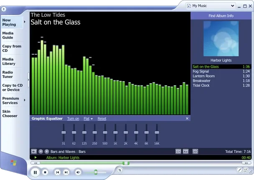Click the 31 Hz equalizer slider
This screenshot has height=180, width=254.
pyautogui.click(x=63, y=132)
